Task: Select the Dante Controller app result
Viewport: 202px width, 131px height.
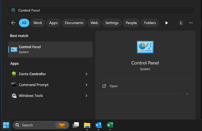Action: (x=50, y=74)
